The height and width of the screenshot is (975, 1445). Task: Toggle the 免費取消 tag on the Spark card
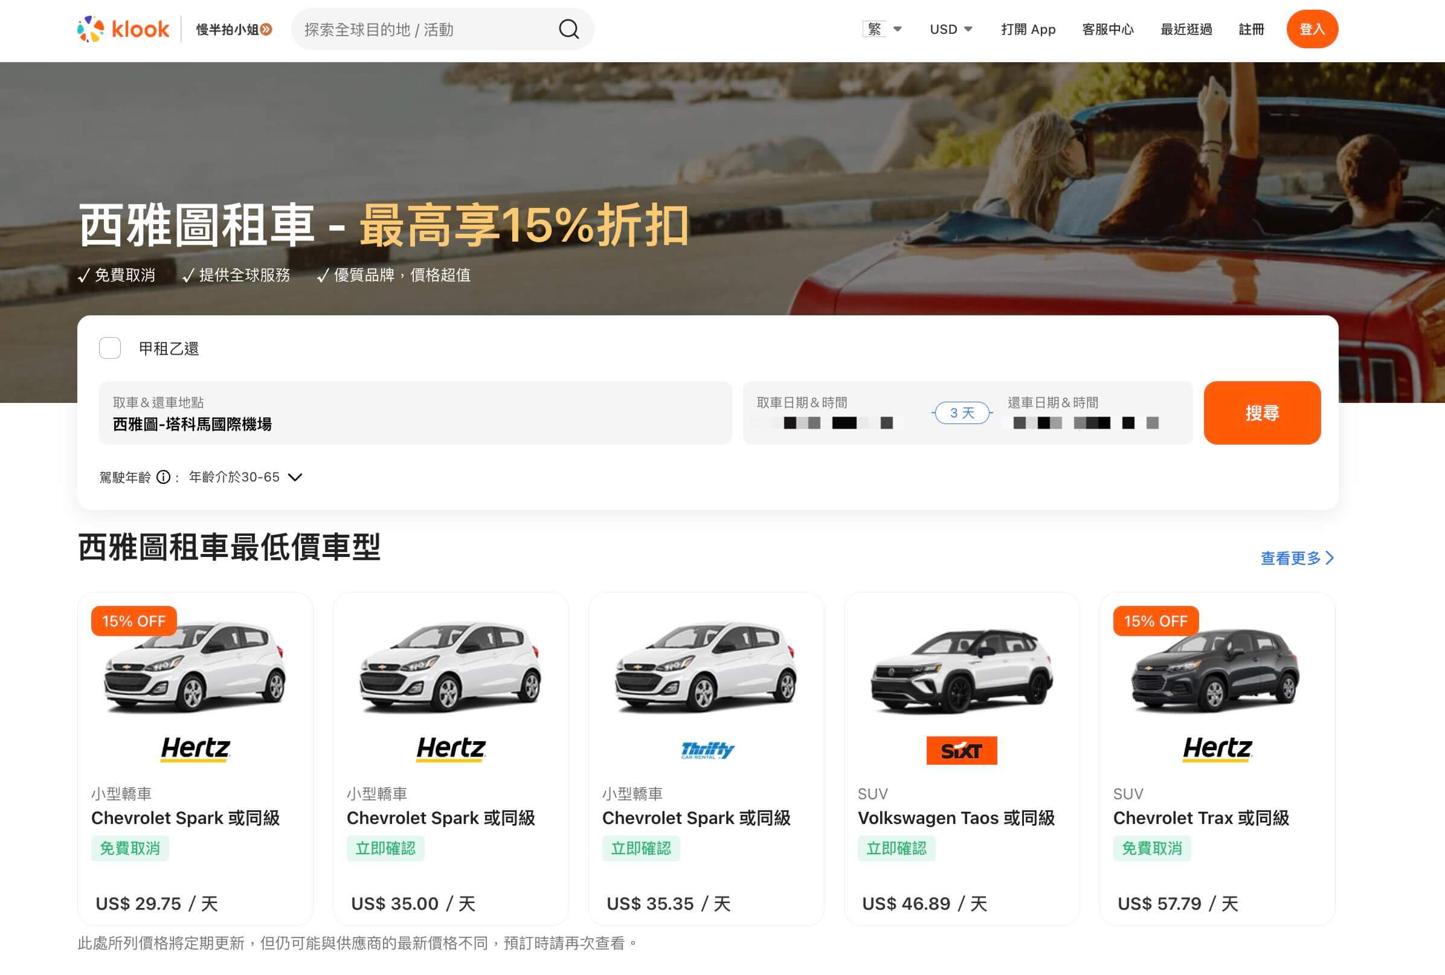(x=130, y=848)
